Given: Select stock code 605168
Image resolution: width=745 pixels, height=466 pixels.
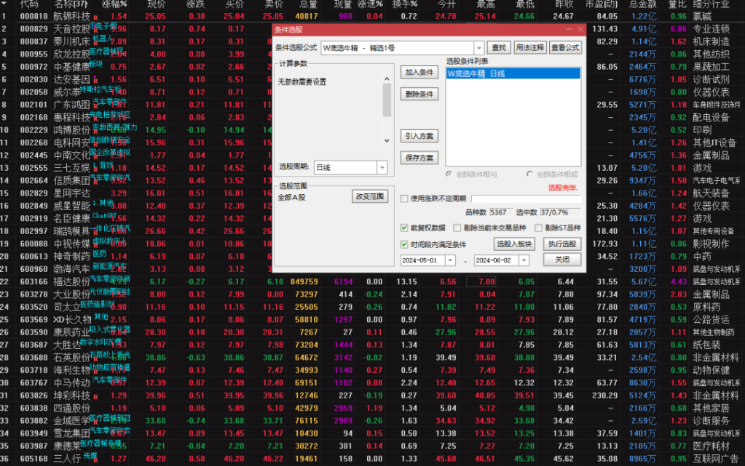Looking at the screenshot, I should [x=34, y=459].
